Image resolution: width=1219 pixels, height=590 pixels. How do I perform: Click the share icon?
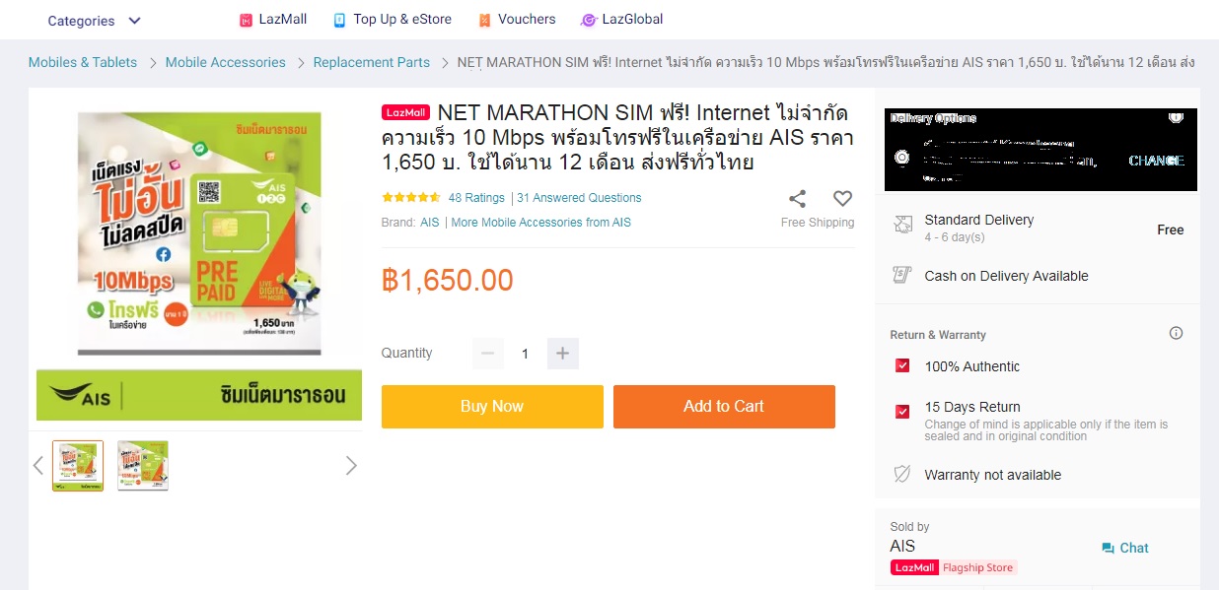798,199
